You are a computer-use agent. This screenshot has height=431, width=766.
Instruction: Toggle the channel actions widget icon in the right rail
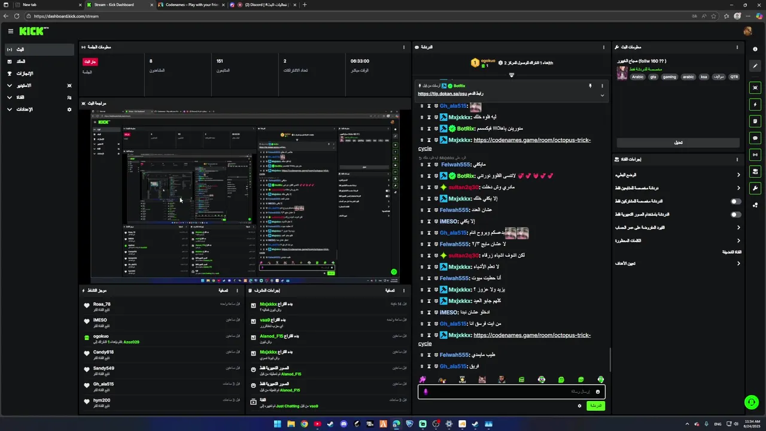coord(755,172)
